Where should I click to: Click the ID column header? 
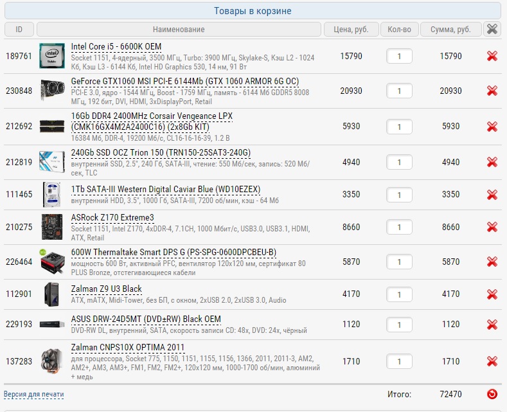click(x=19, y=29)
